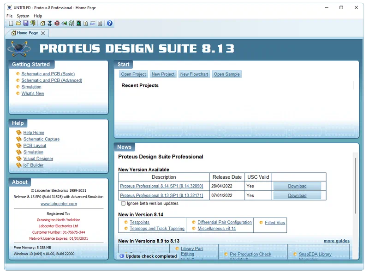The width and height of the screenshot is (369, 273).
Task: Open the What's New link
Action: (x=33, y=93)
